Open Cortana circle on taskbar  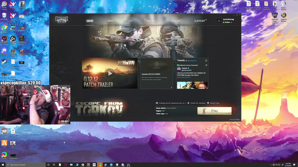[x=48, y=165]
